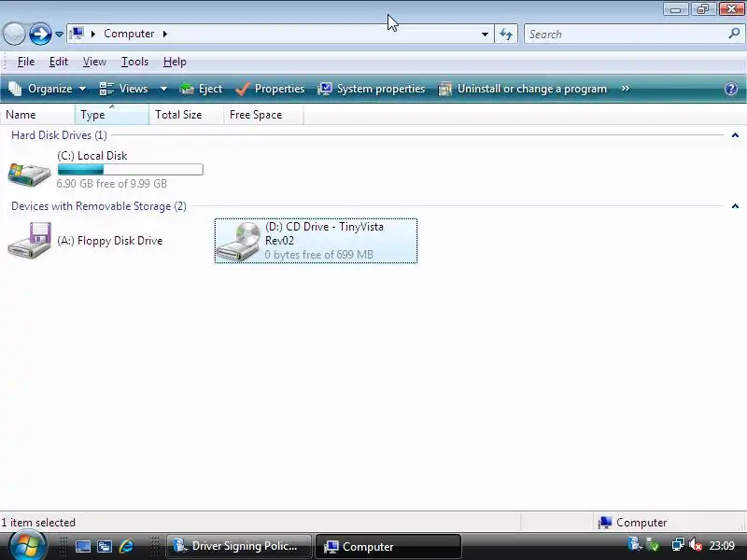Viewport: 747px width, 560px height.
Task: Open System properties from toolbar
Action: (x=371, y=89)
